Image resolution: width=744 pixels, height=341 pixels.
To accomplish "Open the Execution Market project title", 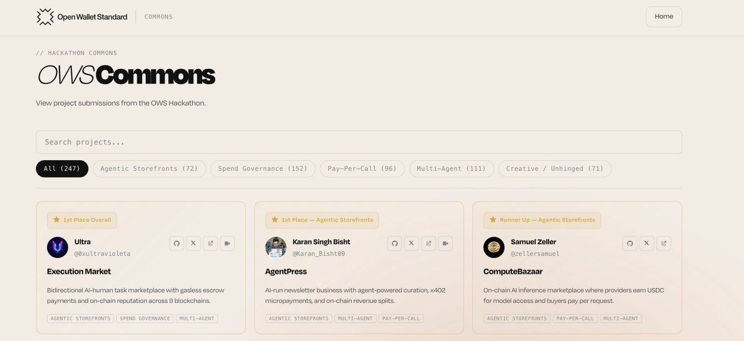I will [79, 271].
